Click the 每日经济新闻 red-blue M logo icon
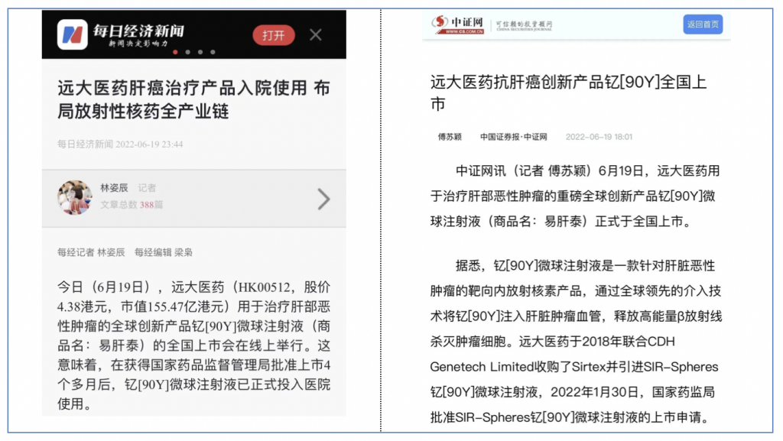The width and height of the screenshot is (783, 441). (73, 34)
